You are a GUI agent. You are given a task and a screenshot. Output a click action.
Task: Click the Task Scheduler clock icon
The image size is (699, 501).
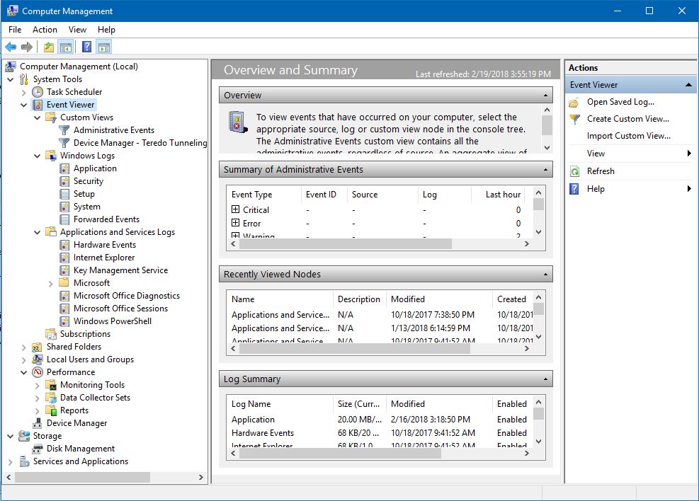[x=38, y=92]
